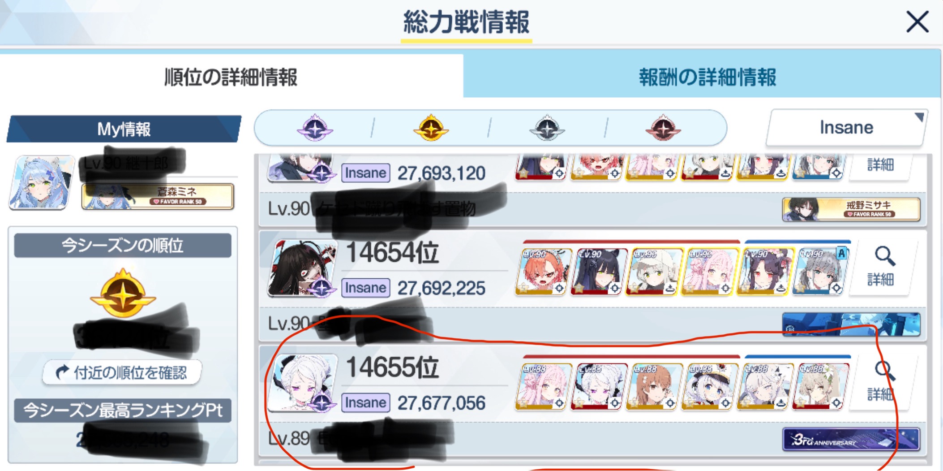
Task: Select the purple platinum rank tier icon
Action: click(x=315, y=128)
